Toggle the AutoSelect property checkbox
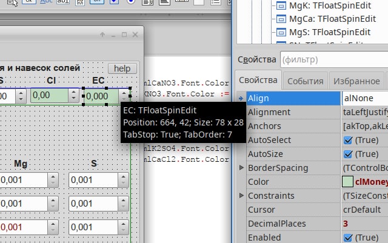The image size is (388, 243). coord(348,141)
